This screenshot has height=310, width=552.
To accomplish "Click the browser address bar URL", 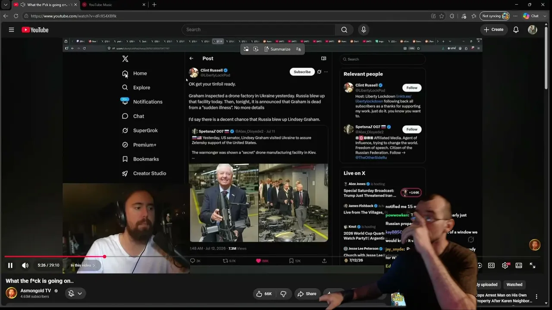I will [74, 16].
